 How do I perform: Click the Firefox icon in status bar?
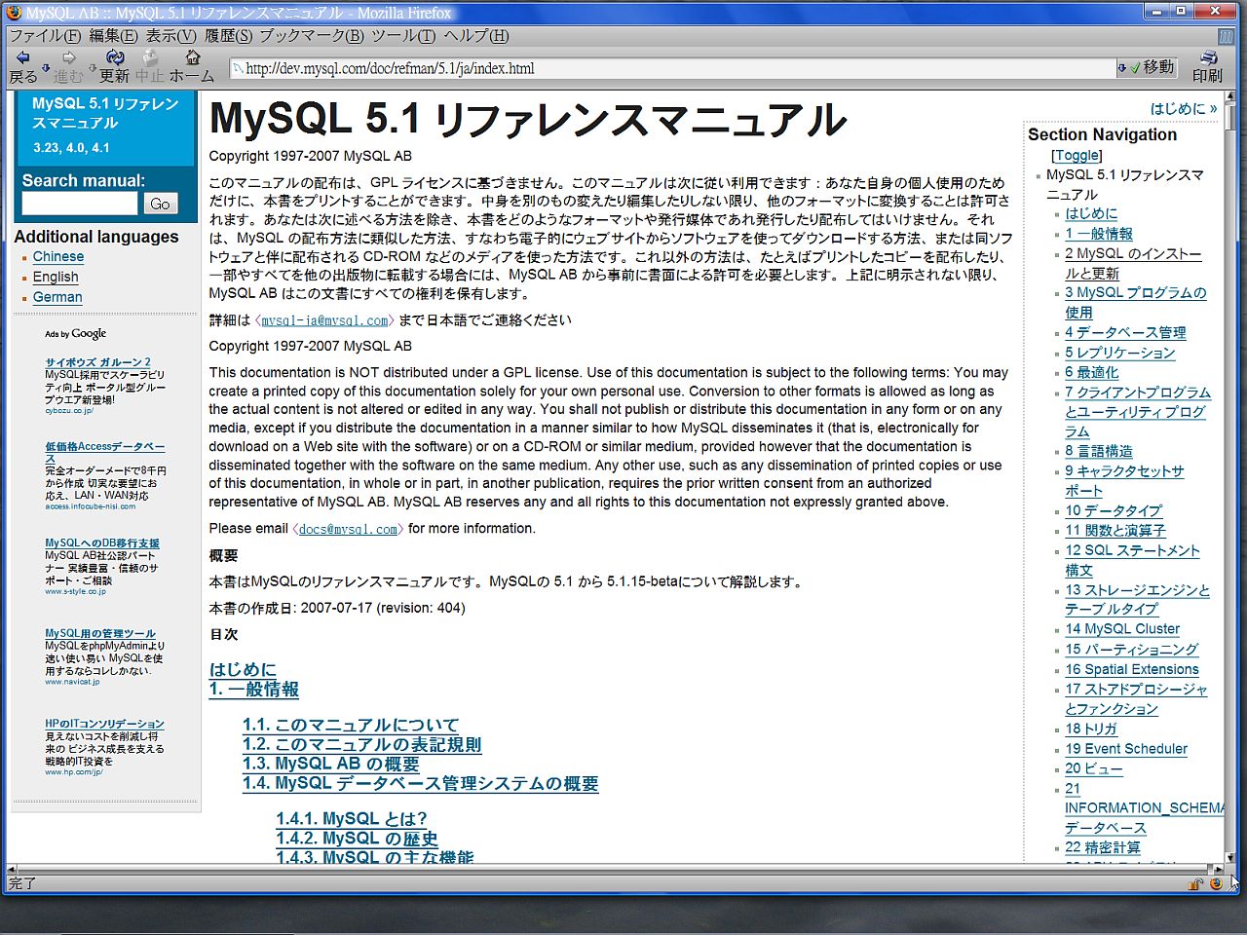coord(1216,884)
